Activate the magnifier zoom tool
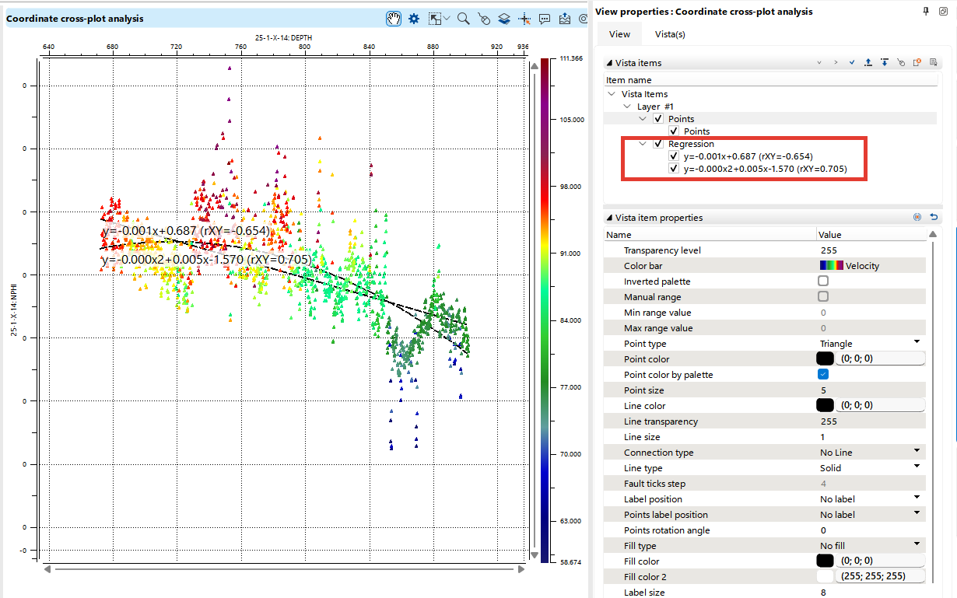The width and height of the screenshot is (957, 598). (x=463, y=19)
